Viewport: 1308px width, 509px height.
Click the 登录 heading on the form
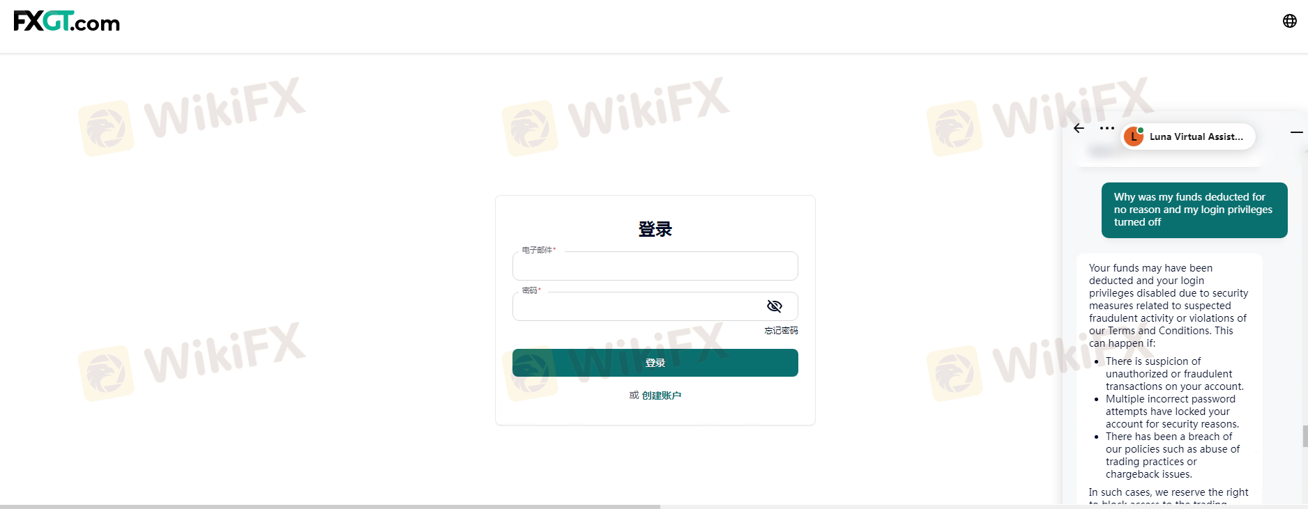click(x=655, y=229)
